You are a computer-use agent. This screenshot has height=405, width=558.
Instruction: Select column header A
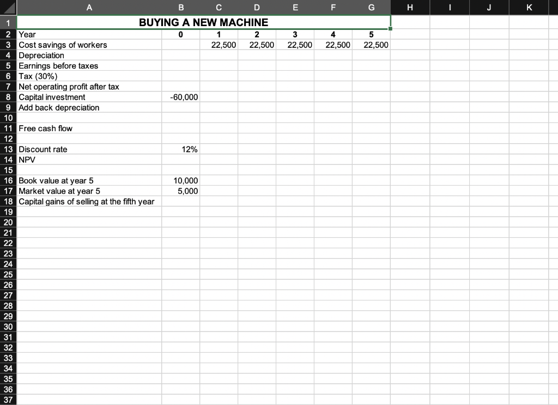(x=89, y=7)
